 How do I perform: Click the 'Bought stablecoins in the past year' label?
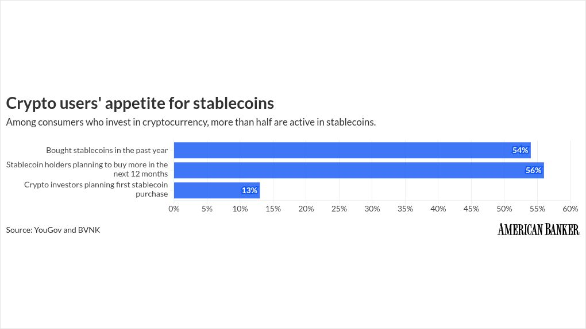click(x=107, y=150)
